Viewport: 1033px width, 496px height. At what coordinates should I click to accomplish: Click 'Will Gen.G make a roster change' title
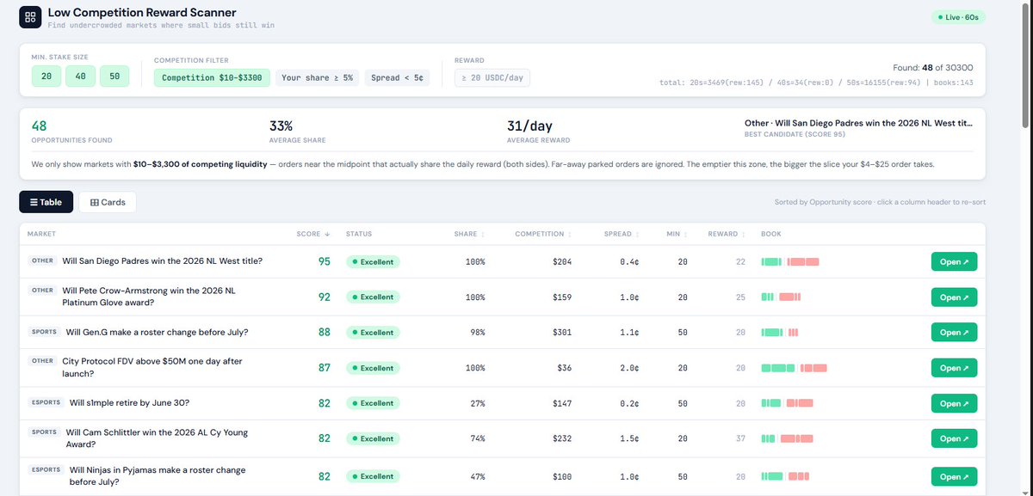tap(157, 332)
